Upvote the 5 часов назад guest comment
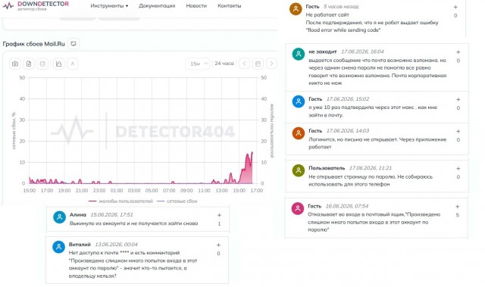 click(x=455, y=7)
